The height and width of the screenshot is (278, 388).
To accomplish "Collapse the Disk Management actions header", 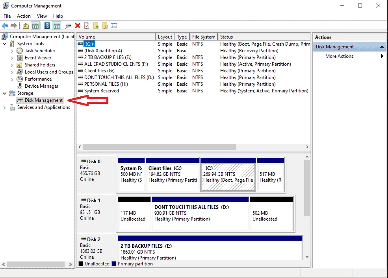I will pos(382,47).
